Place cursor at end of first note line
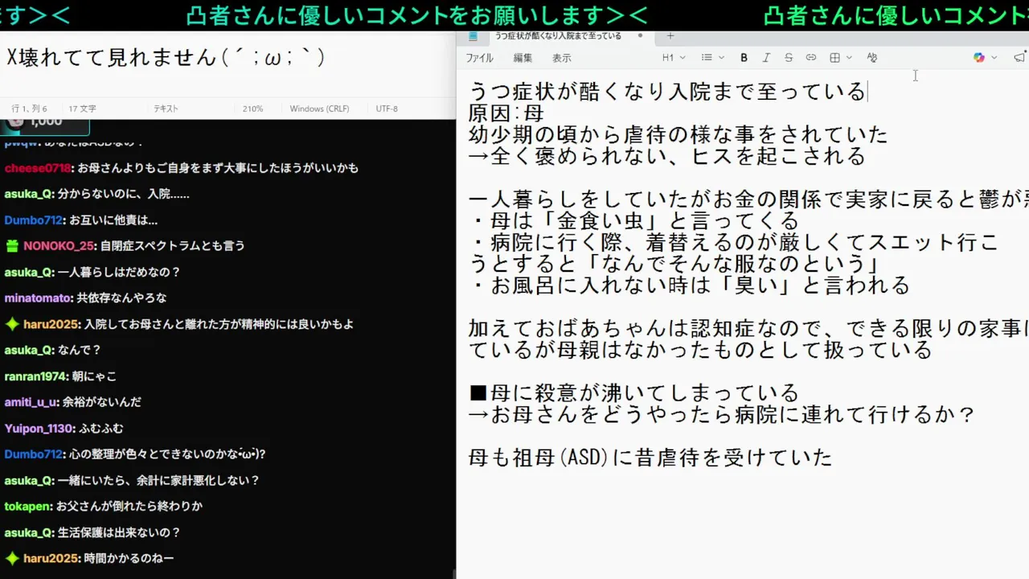The height and width of the screenshot is (579, 1029). click(x=866, y=91)
